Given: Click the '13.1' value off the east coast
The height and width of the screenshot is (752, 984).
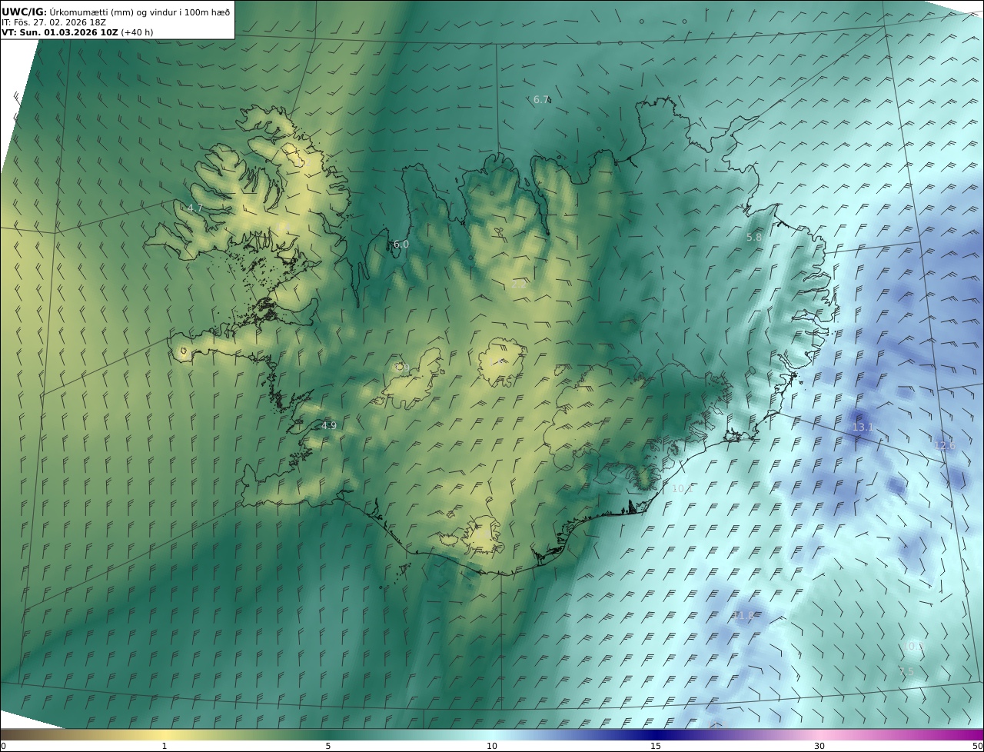Looking at the screenshot, I should coord(863,427).
